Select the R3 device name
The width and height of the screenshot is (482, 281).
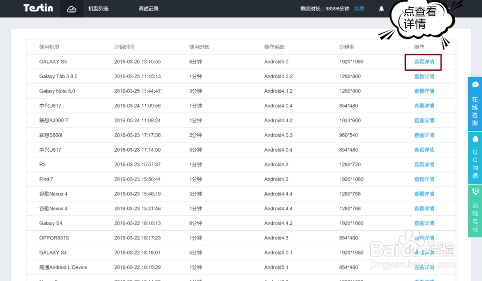pyautogui.click(x=42, y=164)
